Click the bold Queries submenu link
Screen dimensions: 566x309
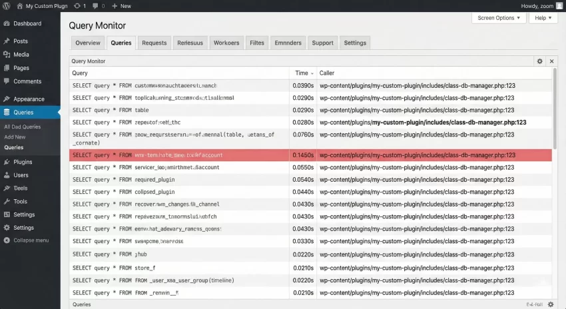pyautogui.click(x=14, y=147)
